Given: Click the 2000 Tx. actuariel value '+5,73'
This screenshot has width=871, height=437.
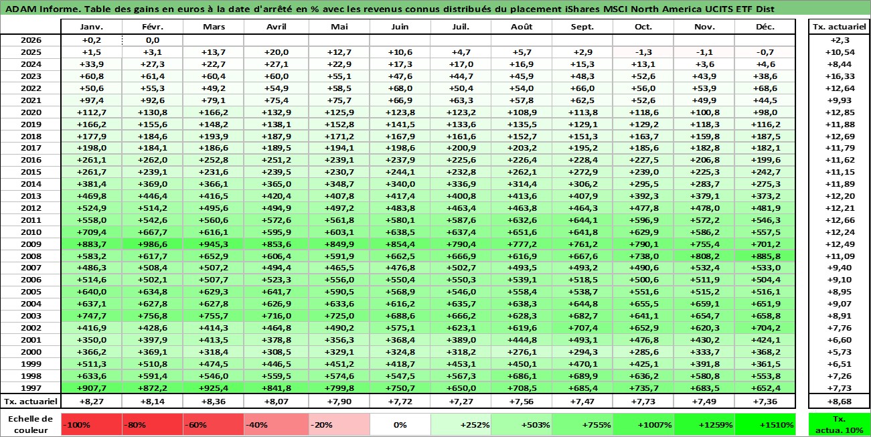Looking at the screenshot, I should (840, 352).
